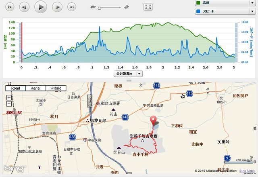Skip to the start of playback
The width and height of the screenshot is (258, 177).
coord(10,7)
